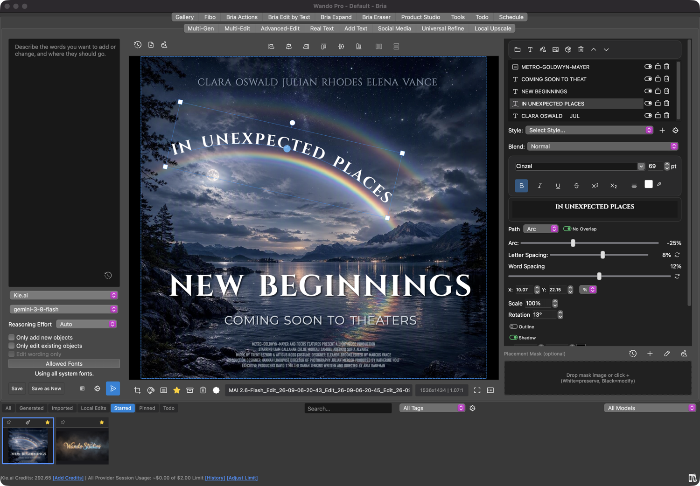This screenshot has width=700, height=486.
Task: Delete the NEW BEGINNINGS layer with its trash icon
Action: [x=667, y=91]
